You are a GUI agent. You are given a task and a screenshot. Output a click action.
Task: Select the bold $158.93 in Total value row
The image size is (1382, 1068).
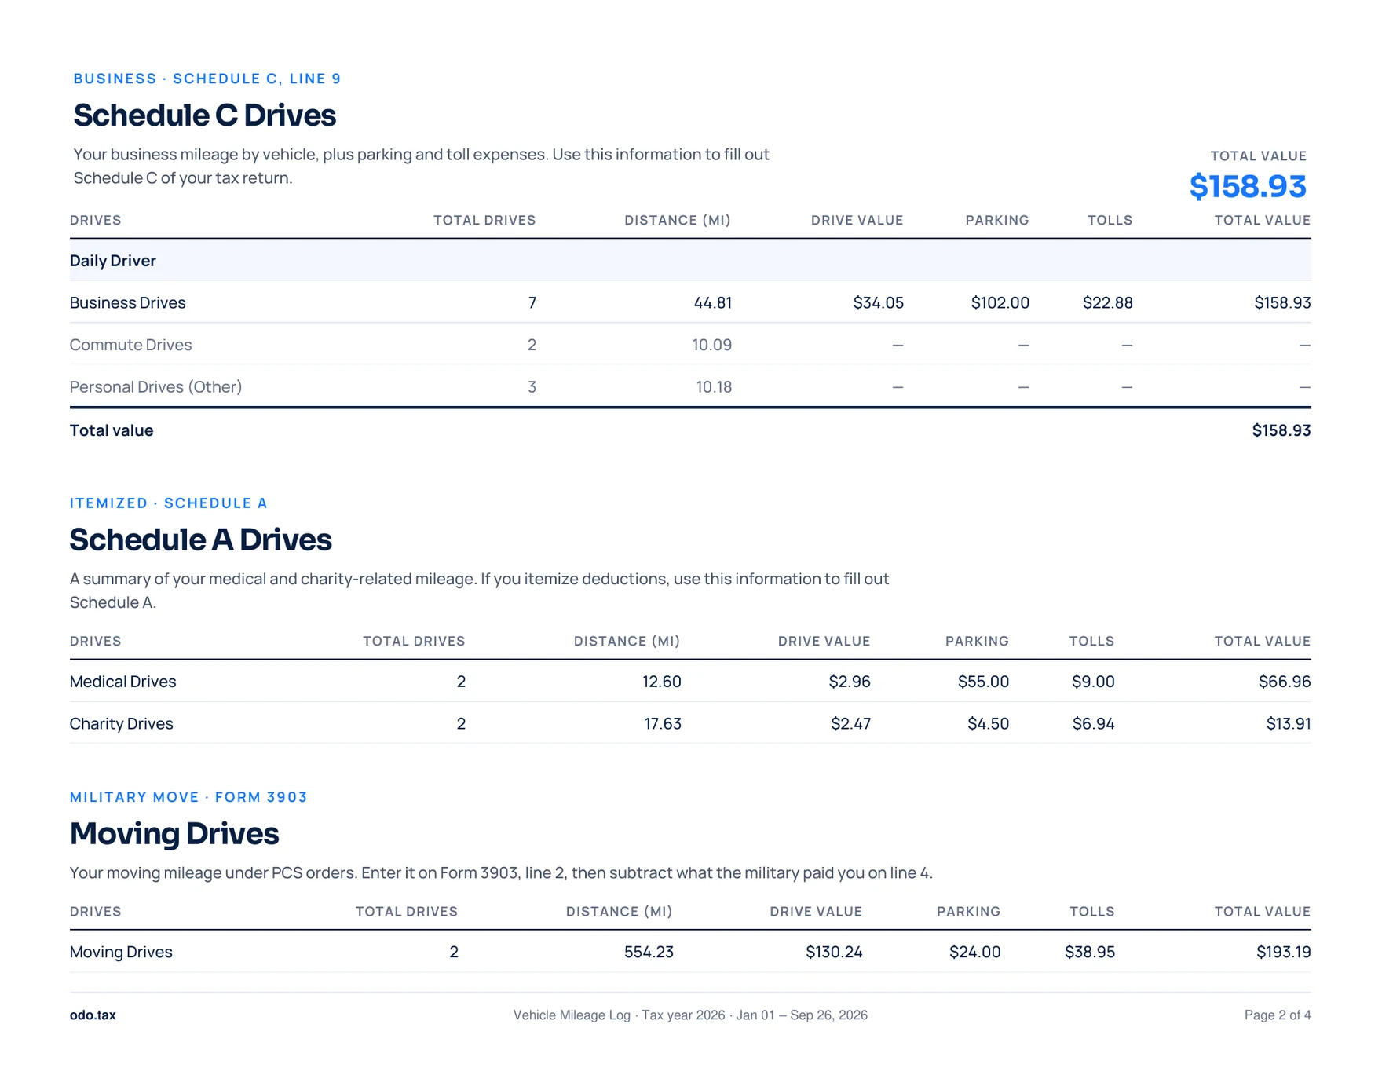1281,430
